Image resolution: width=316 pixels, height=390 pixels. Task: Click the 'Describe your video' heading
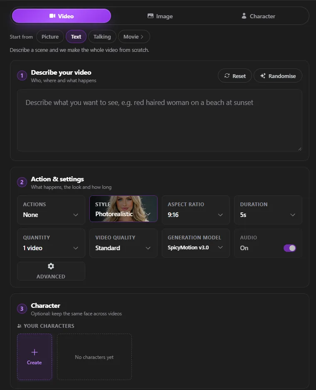tap(61, 72)
